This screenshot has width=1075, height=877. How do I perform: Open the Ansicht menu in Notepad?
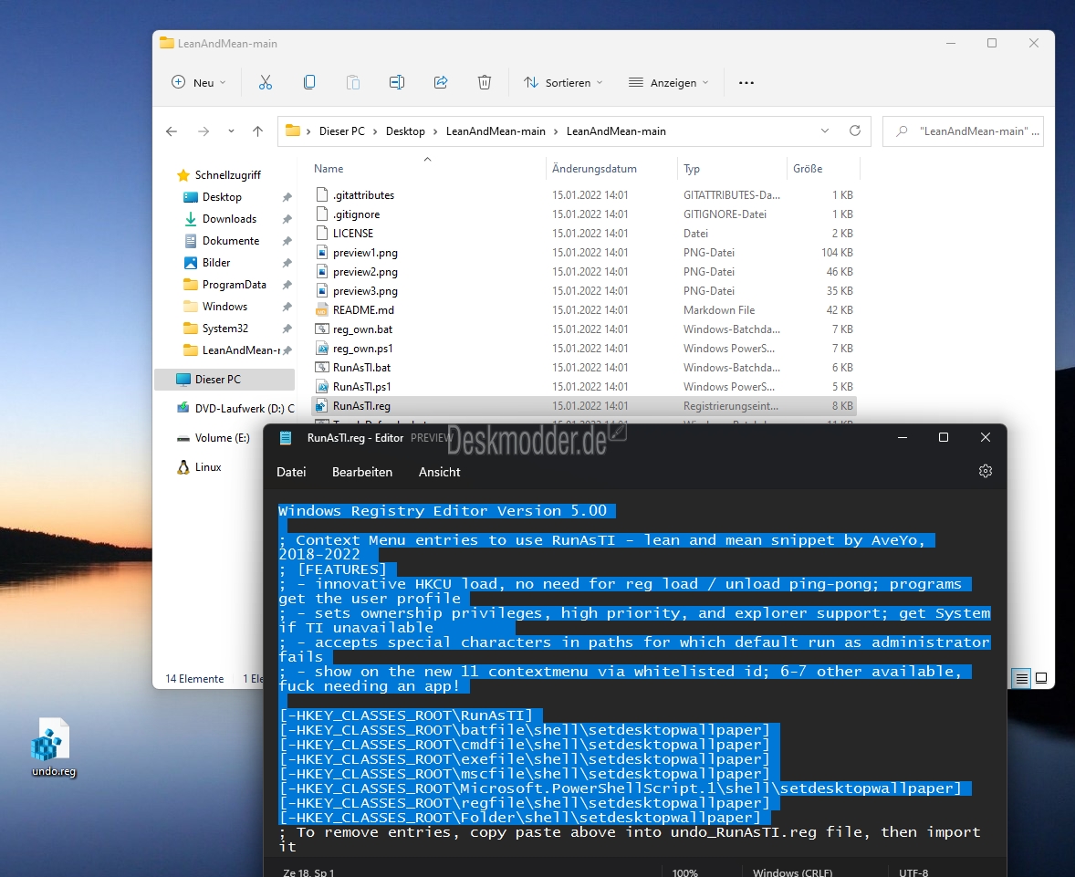[440, 472]
